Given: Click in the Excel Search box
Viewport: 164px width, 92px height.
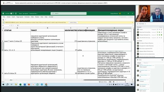Looking at the screenshot, I should click(x=68, y=14).
